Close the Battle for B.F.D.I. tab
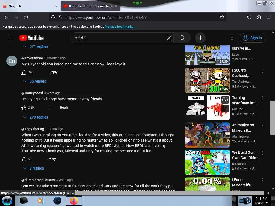 tap(116, 6)
